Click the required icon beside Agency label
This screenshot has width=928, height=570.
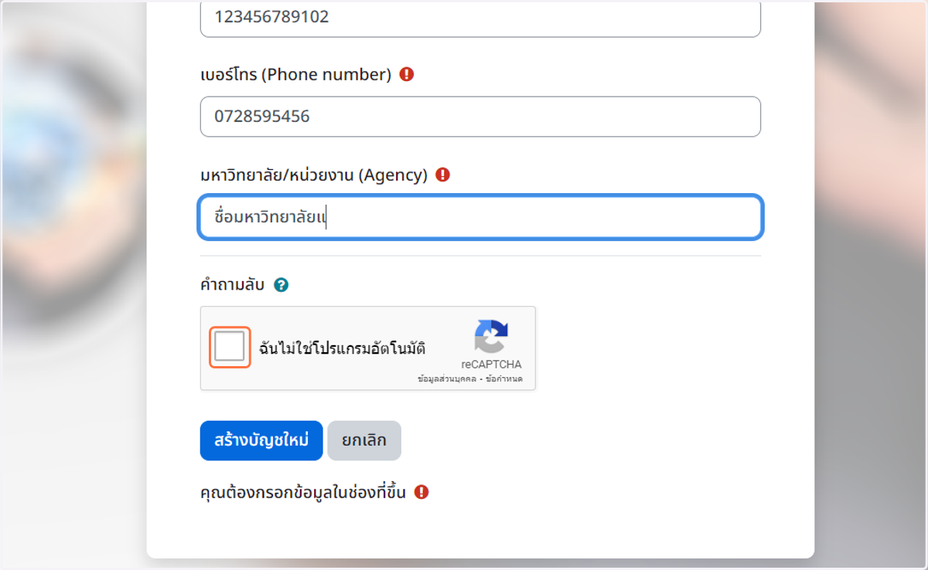pos(442,175)
